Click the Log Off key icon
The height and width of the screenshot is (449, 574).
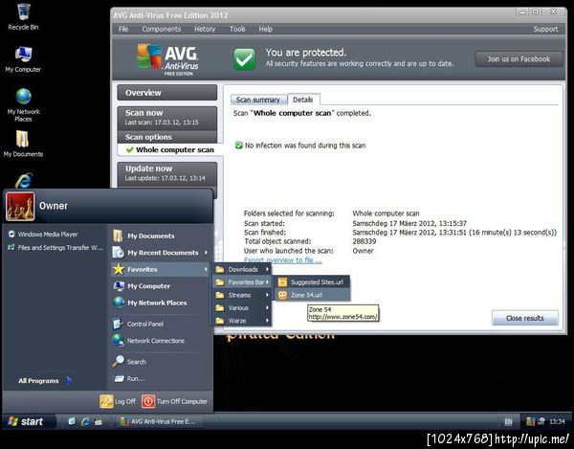click(106, 401)
